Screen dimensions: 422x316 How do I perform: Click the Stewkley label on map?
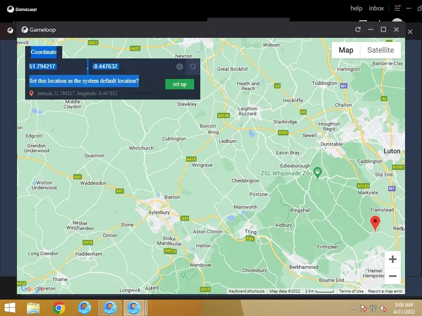(x=187, y=104)
